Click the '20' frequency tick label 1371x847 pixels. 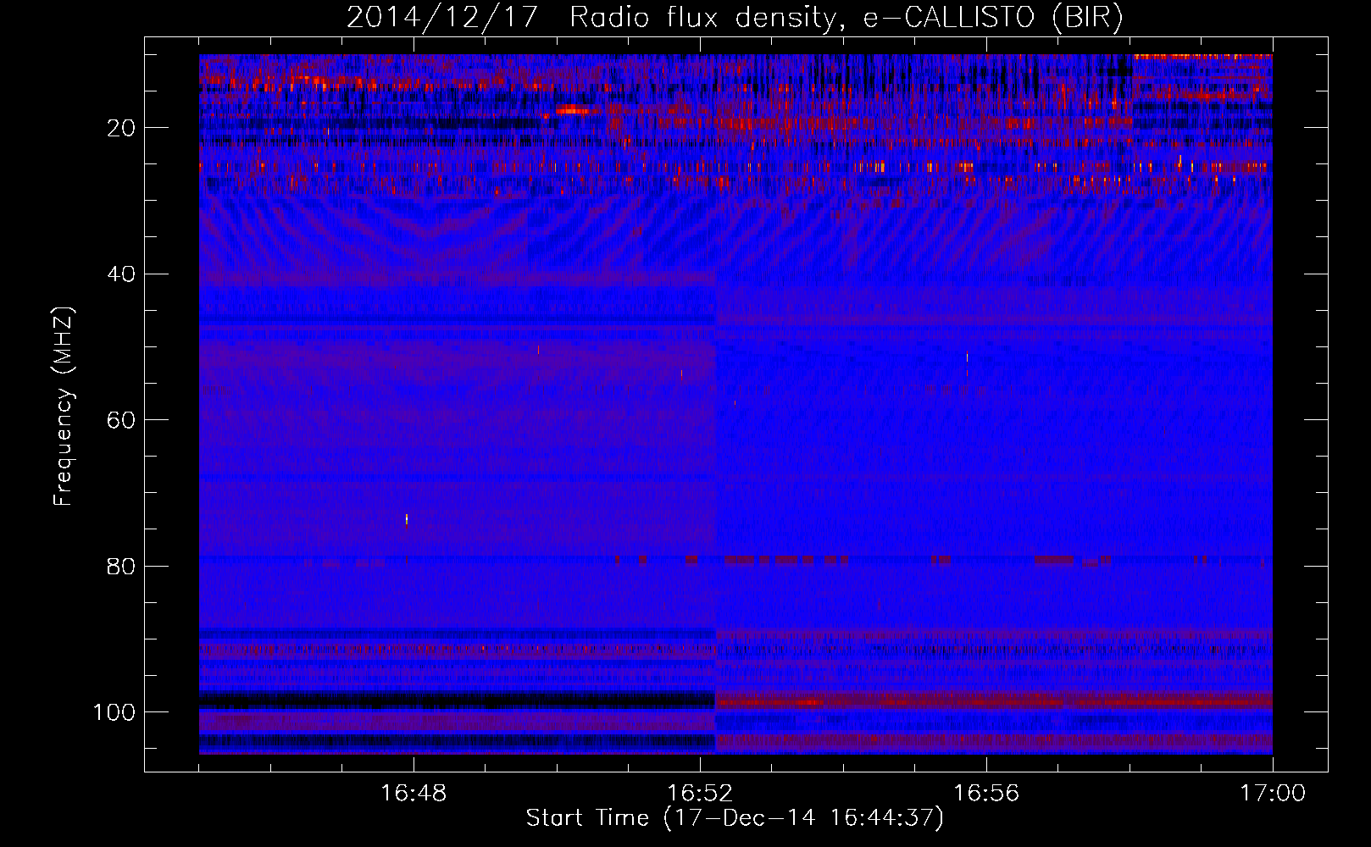[122, 128]
